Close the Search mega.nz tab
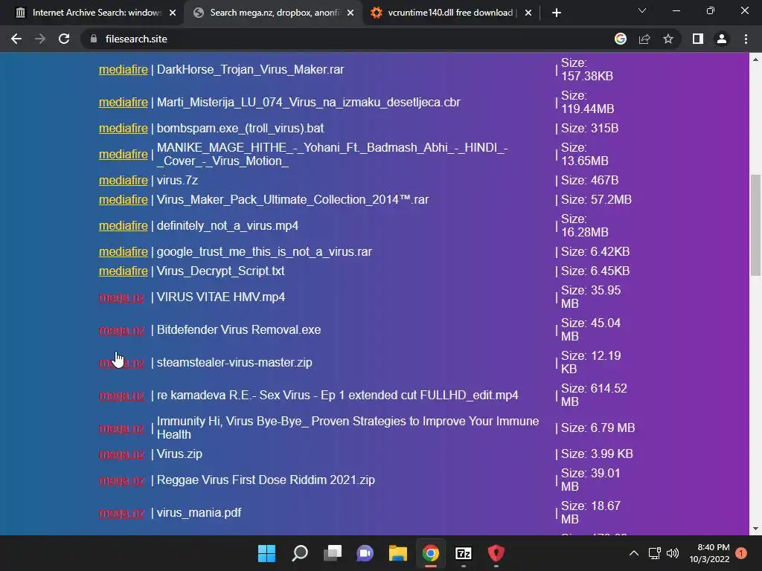Viewport: 762px width, 571px height. click(x=350, y=13)
